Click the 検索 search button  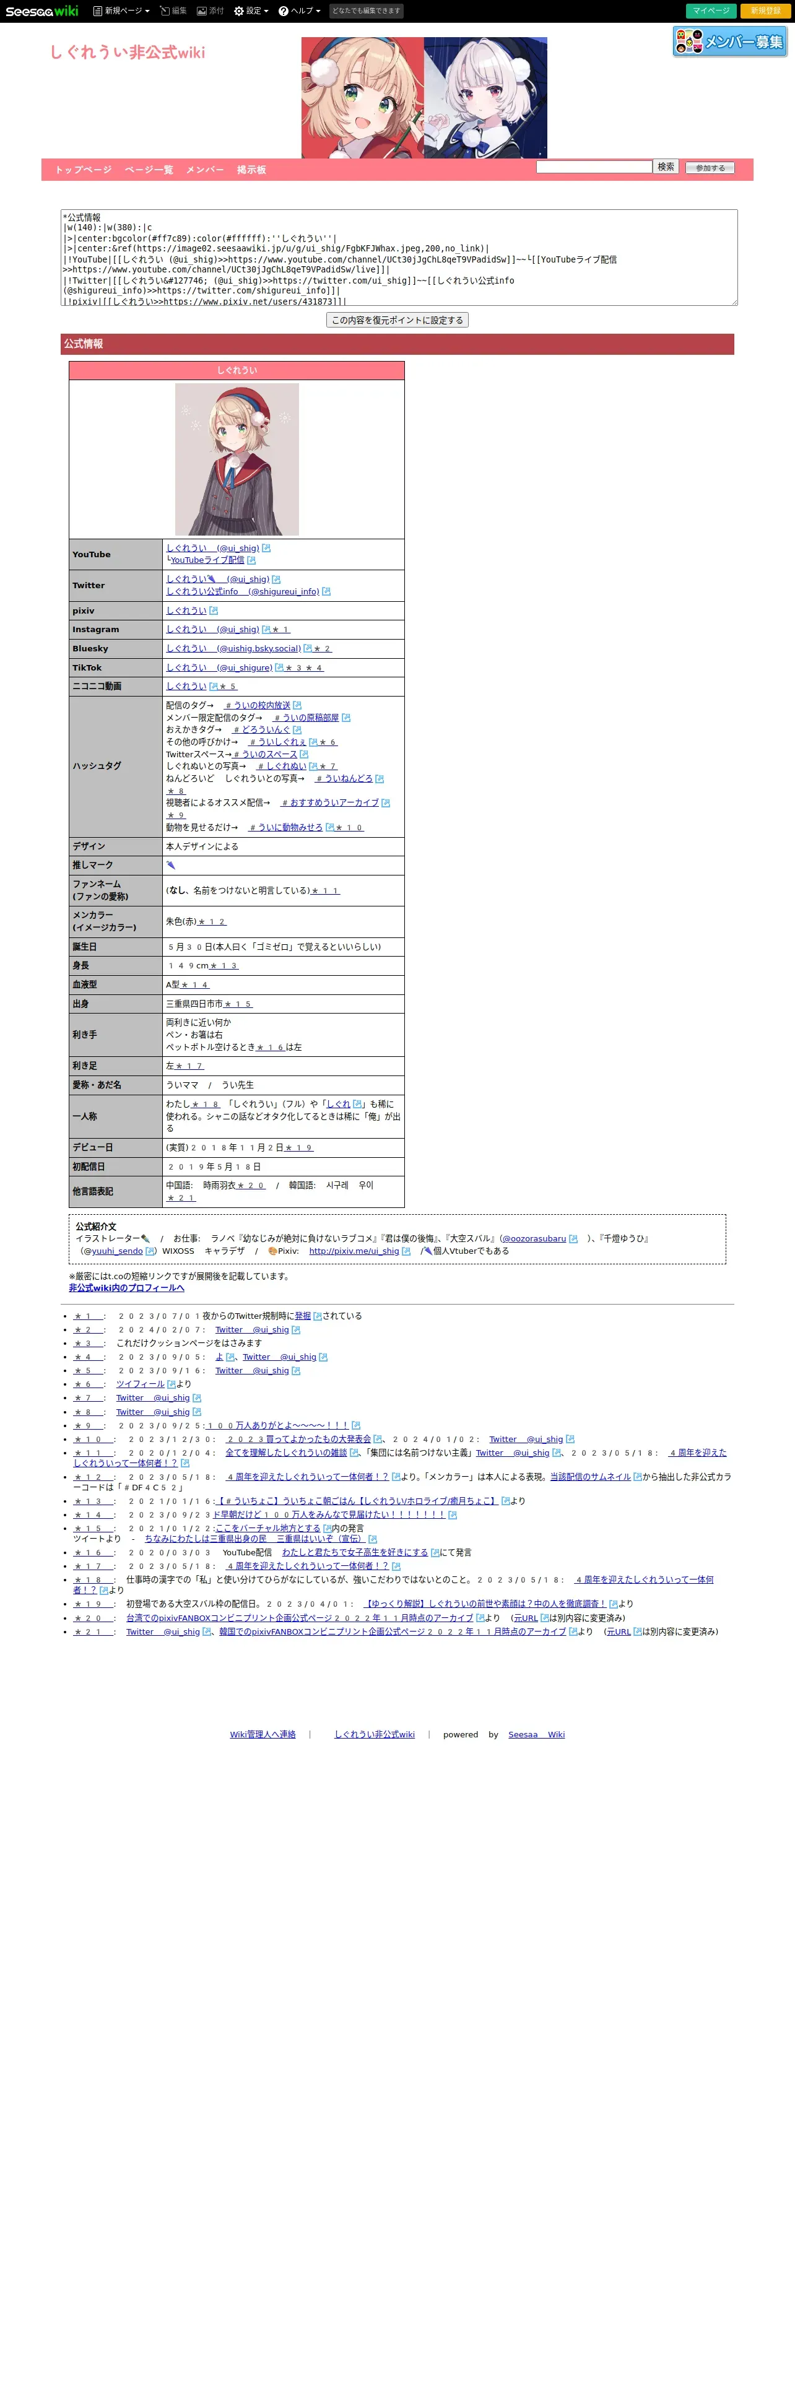(x=666, y=167)
